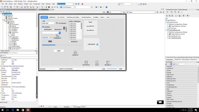
Task: Toggle the CheckBox control on the form
Action: click(x=43, y=27)
